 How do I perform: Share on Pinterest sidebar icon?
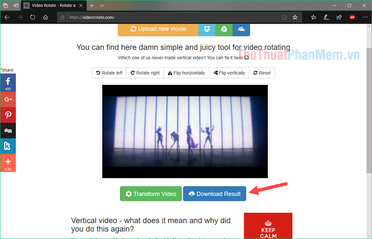[8, 115]
